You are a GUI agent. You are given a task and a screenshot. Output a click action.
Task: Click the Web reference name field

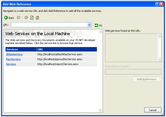[133, 72]
